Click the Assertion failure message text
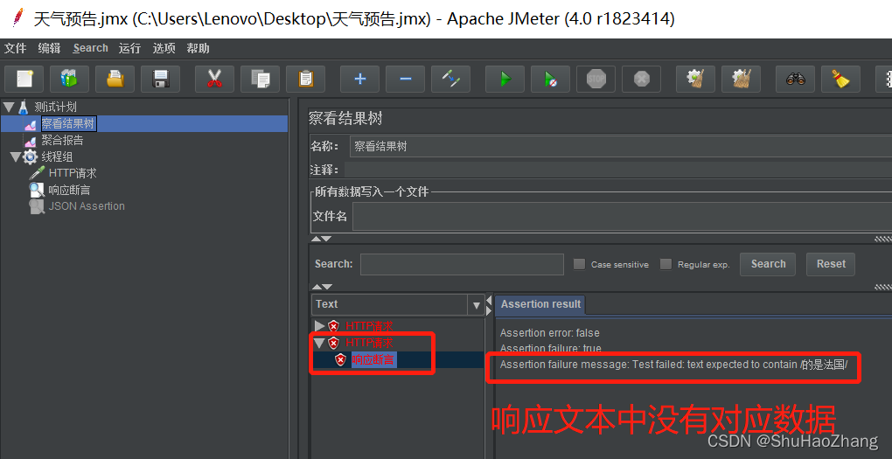The width and height of the screenshot is (892, 459). click(673, 365)
